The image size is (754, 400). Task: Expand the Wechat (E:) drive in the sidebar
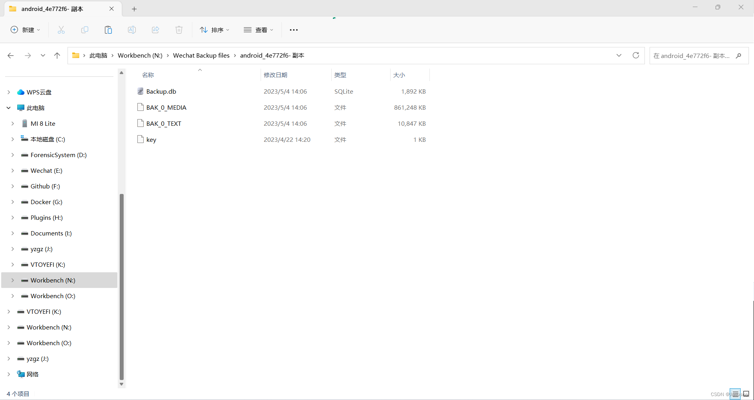pyautogui.click(x=12, y=170)
